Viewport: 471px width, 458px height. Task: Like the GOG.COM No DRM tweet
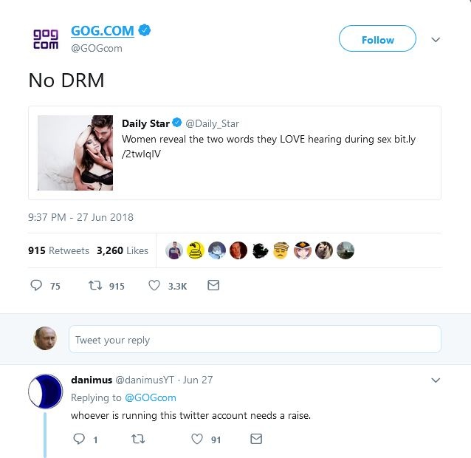[x=154, y=286]
